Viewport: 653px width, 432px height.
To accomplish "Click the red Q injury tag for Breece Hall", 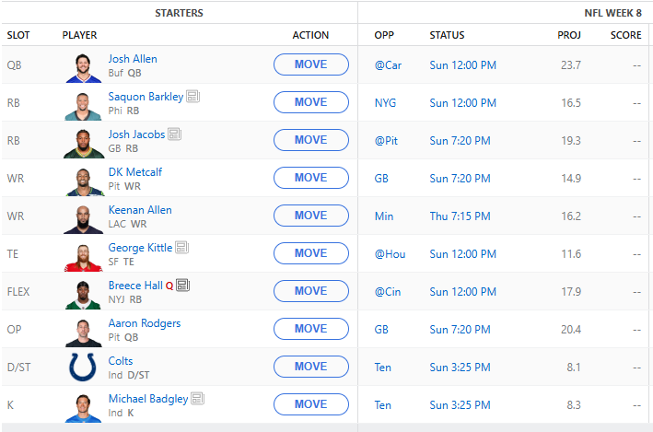I will [x=169, y=286].
